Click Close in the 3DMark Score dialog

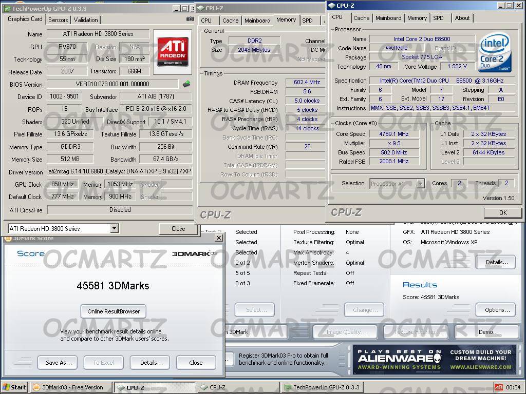tap(196, 363)
